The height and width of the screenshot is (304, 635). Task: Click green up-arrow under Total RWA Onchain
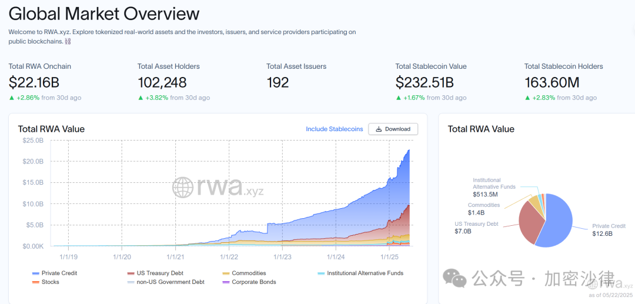click(x=12, y=98)
